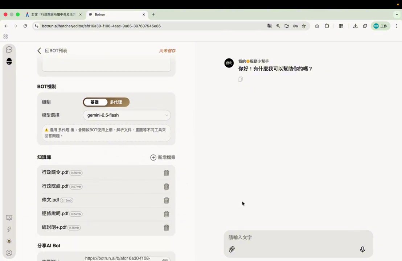Image resolution: width=402 pixels, height=261 pixels.
Task: Click the lightning bolt icon in left sidebar
Action: pyautogui.click(x=9, y=229)
